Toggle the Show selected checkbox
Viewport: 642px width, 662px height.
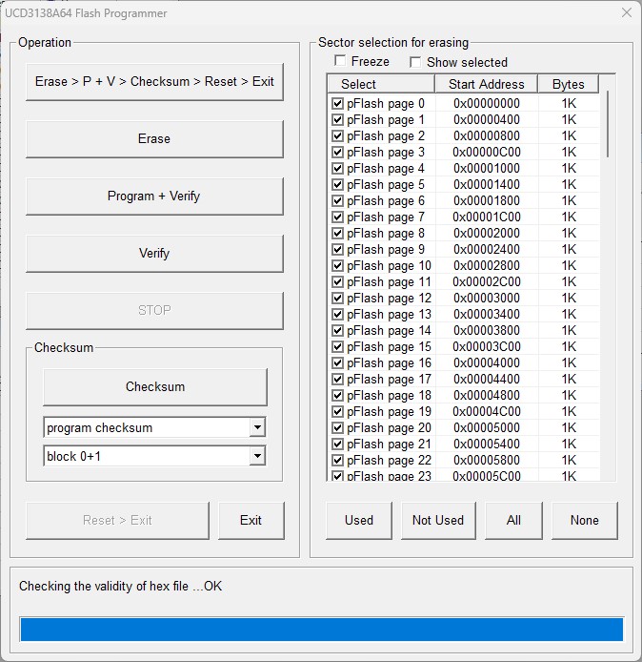pyautogui.click(x=414, y=62)
